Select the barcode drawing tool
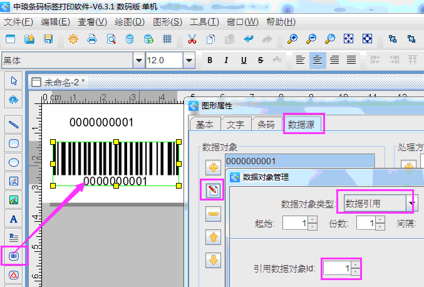The width and height of the screenshot is (424, 287). (x=14, y=256)
